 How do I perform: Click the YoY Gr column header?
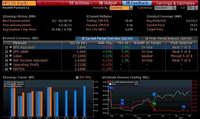121,43
